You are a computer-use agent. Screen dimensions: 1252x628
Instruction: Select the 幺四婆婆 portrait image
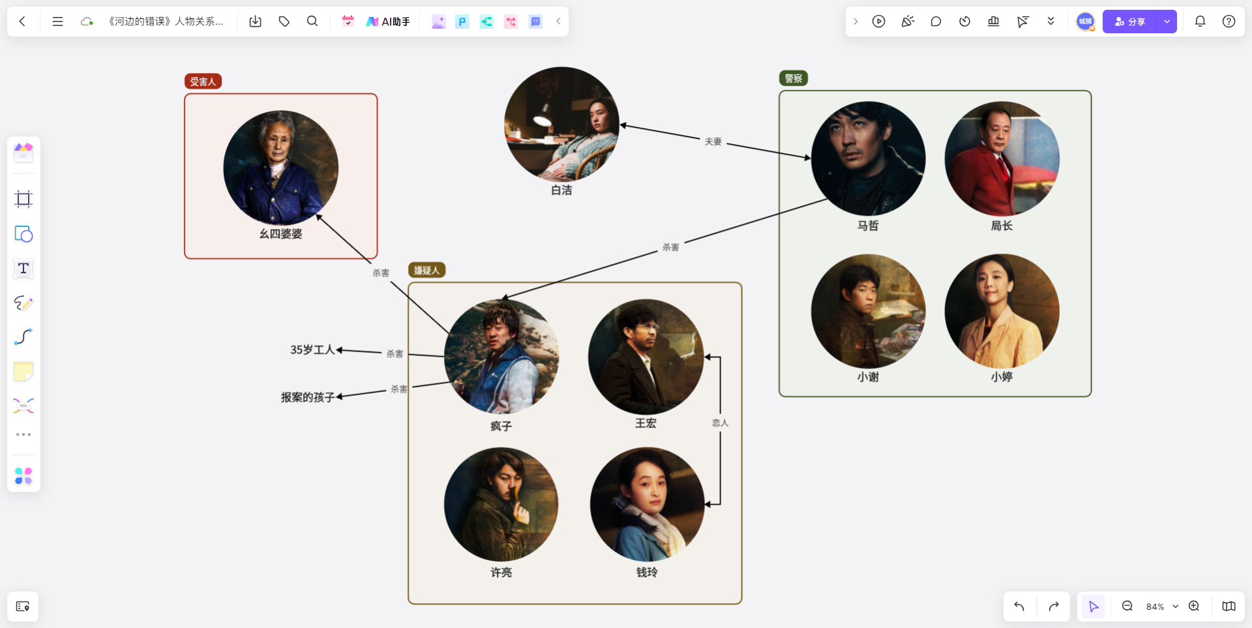point(281,168)
